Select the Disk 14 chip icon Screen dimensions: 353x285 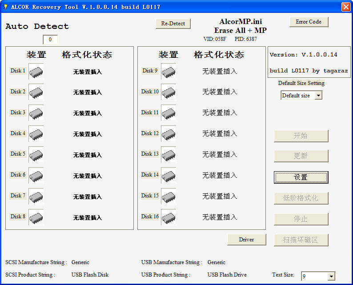point(168,175)
